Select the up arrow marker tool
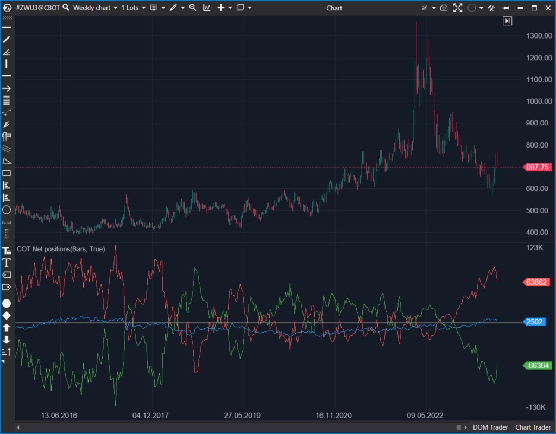This screenshot has height=434, width=556. coord(7,328)
